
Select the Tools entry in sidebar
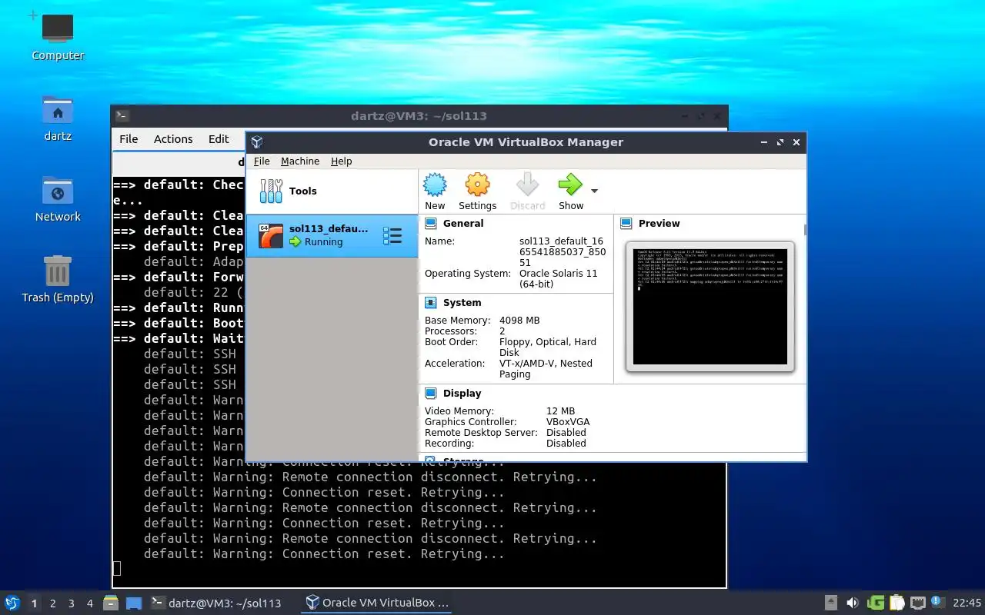point(332,191)
